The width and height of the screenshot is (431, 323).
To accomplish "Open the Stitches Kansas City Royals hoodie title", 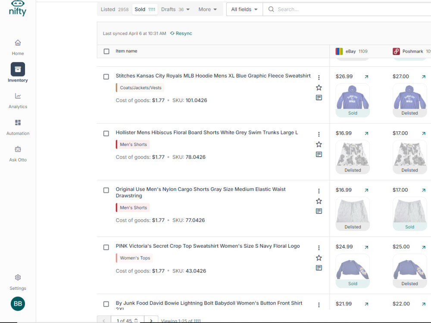I will pos(213,76).
